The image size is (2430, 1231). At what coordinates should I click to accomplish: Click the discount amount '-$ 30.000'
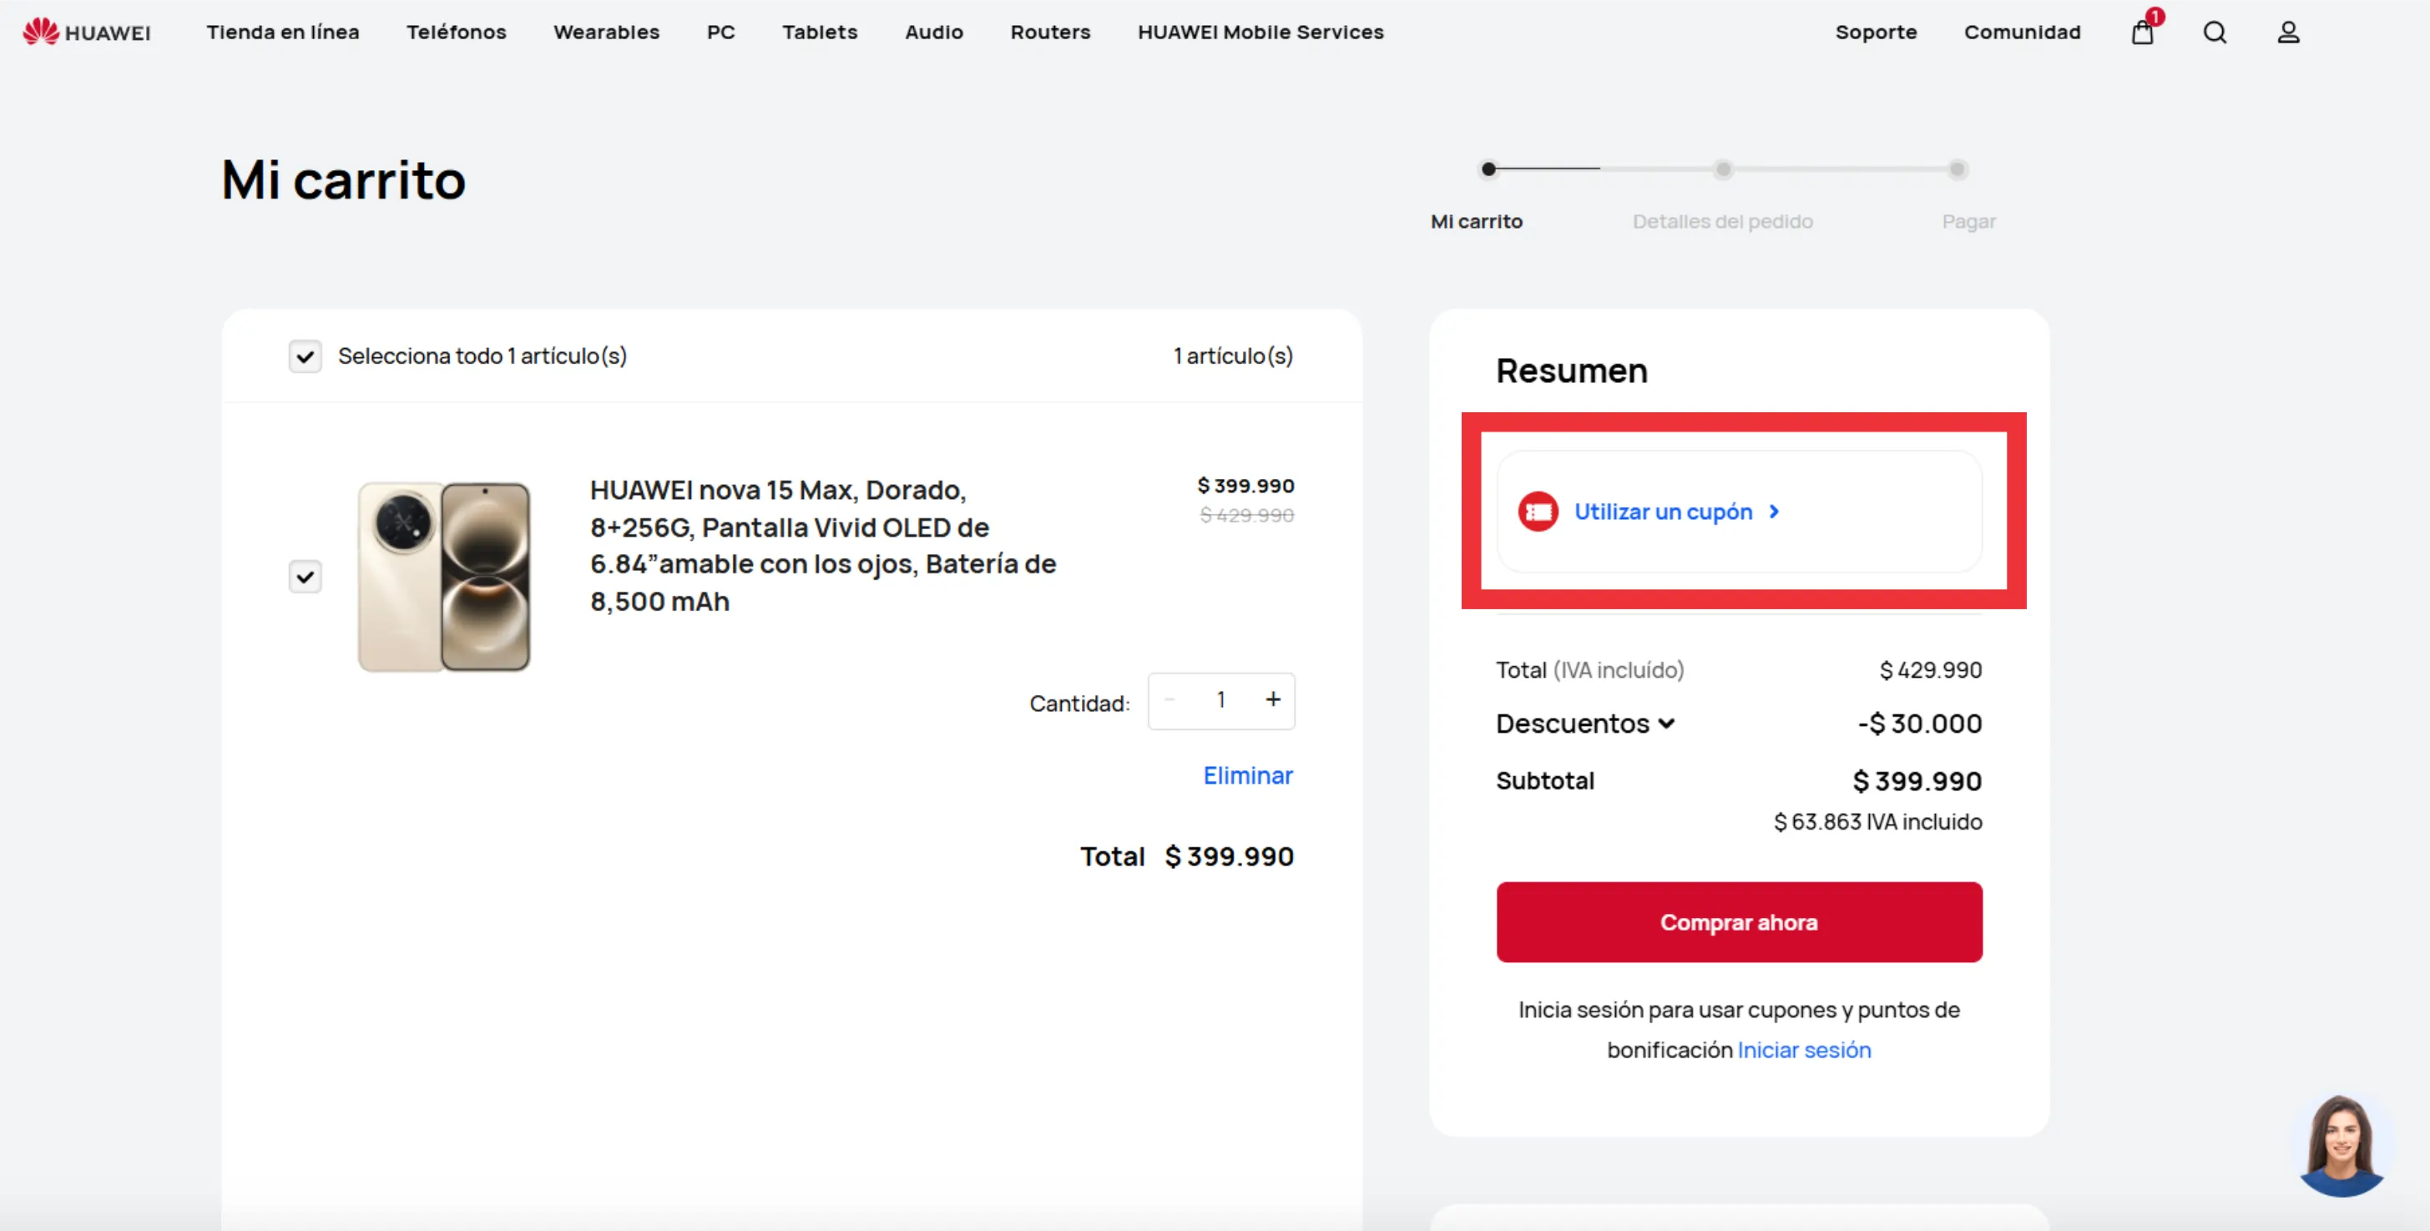pos(1920,724)
